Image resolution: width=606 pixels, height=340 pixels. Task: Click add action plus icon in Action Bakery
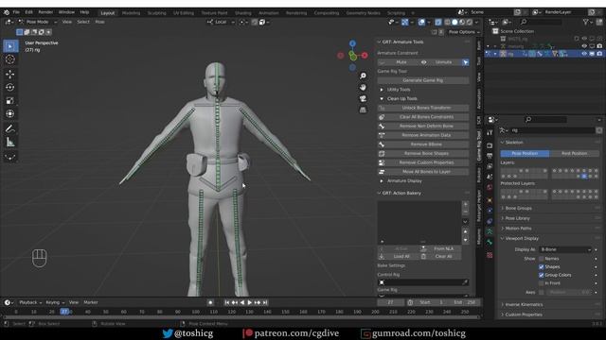click(x=465, y=204)
